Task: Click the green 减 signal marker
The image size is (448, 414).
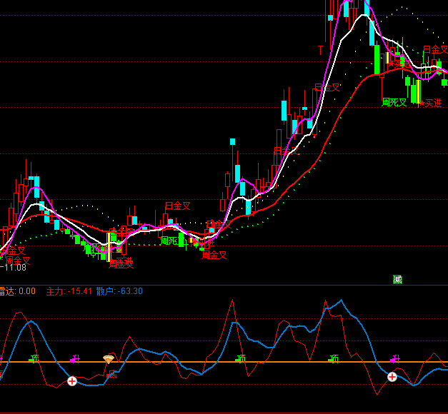Action: click(397, 279)
